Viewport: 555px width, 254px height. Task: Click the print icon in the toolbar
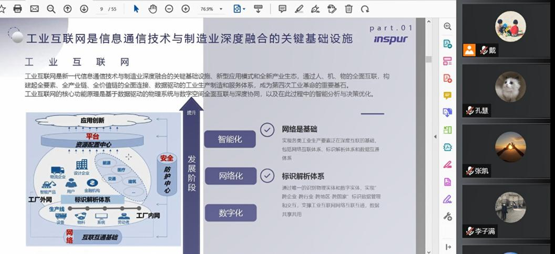[17, 9]
